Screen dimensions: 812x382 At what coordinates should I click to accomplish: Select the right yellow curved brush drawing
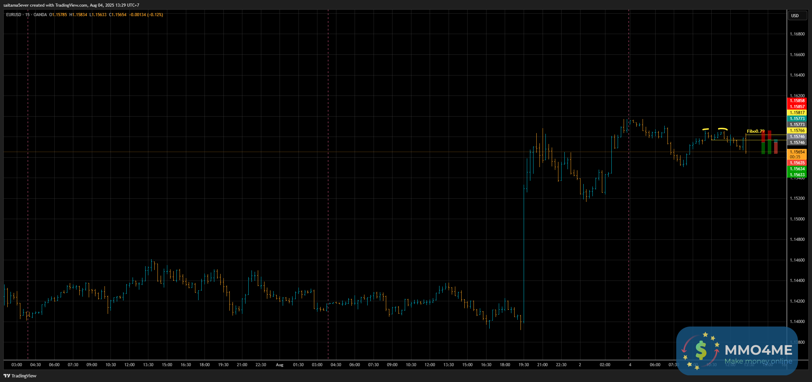tap(723, 129)
